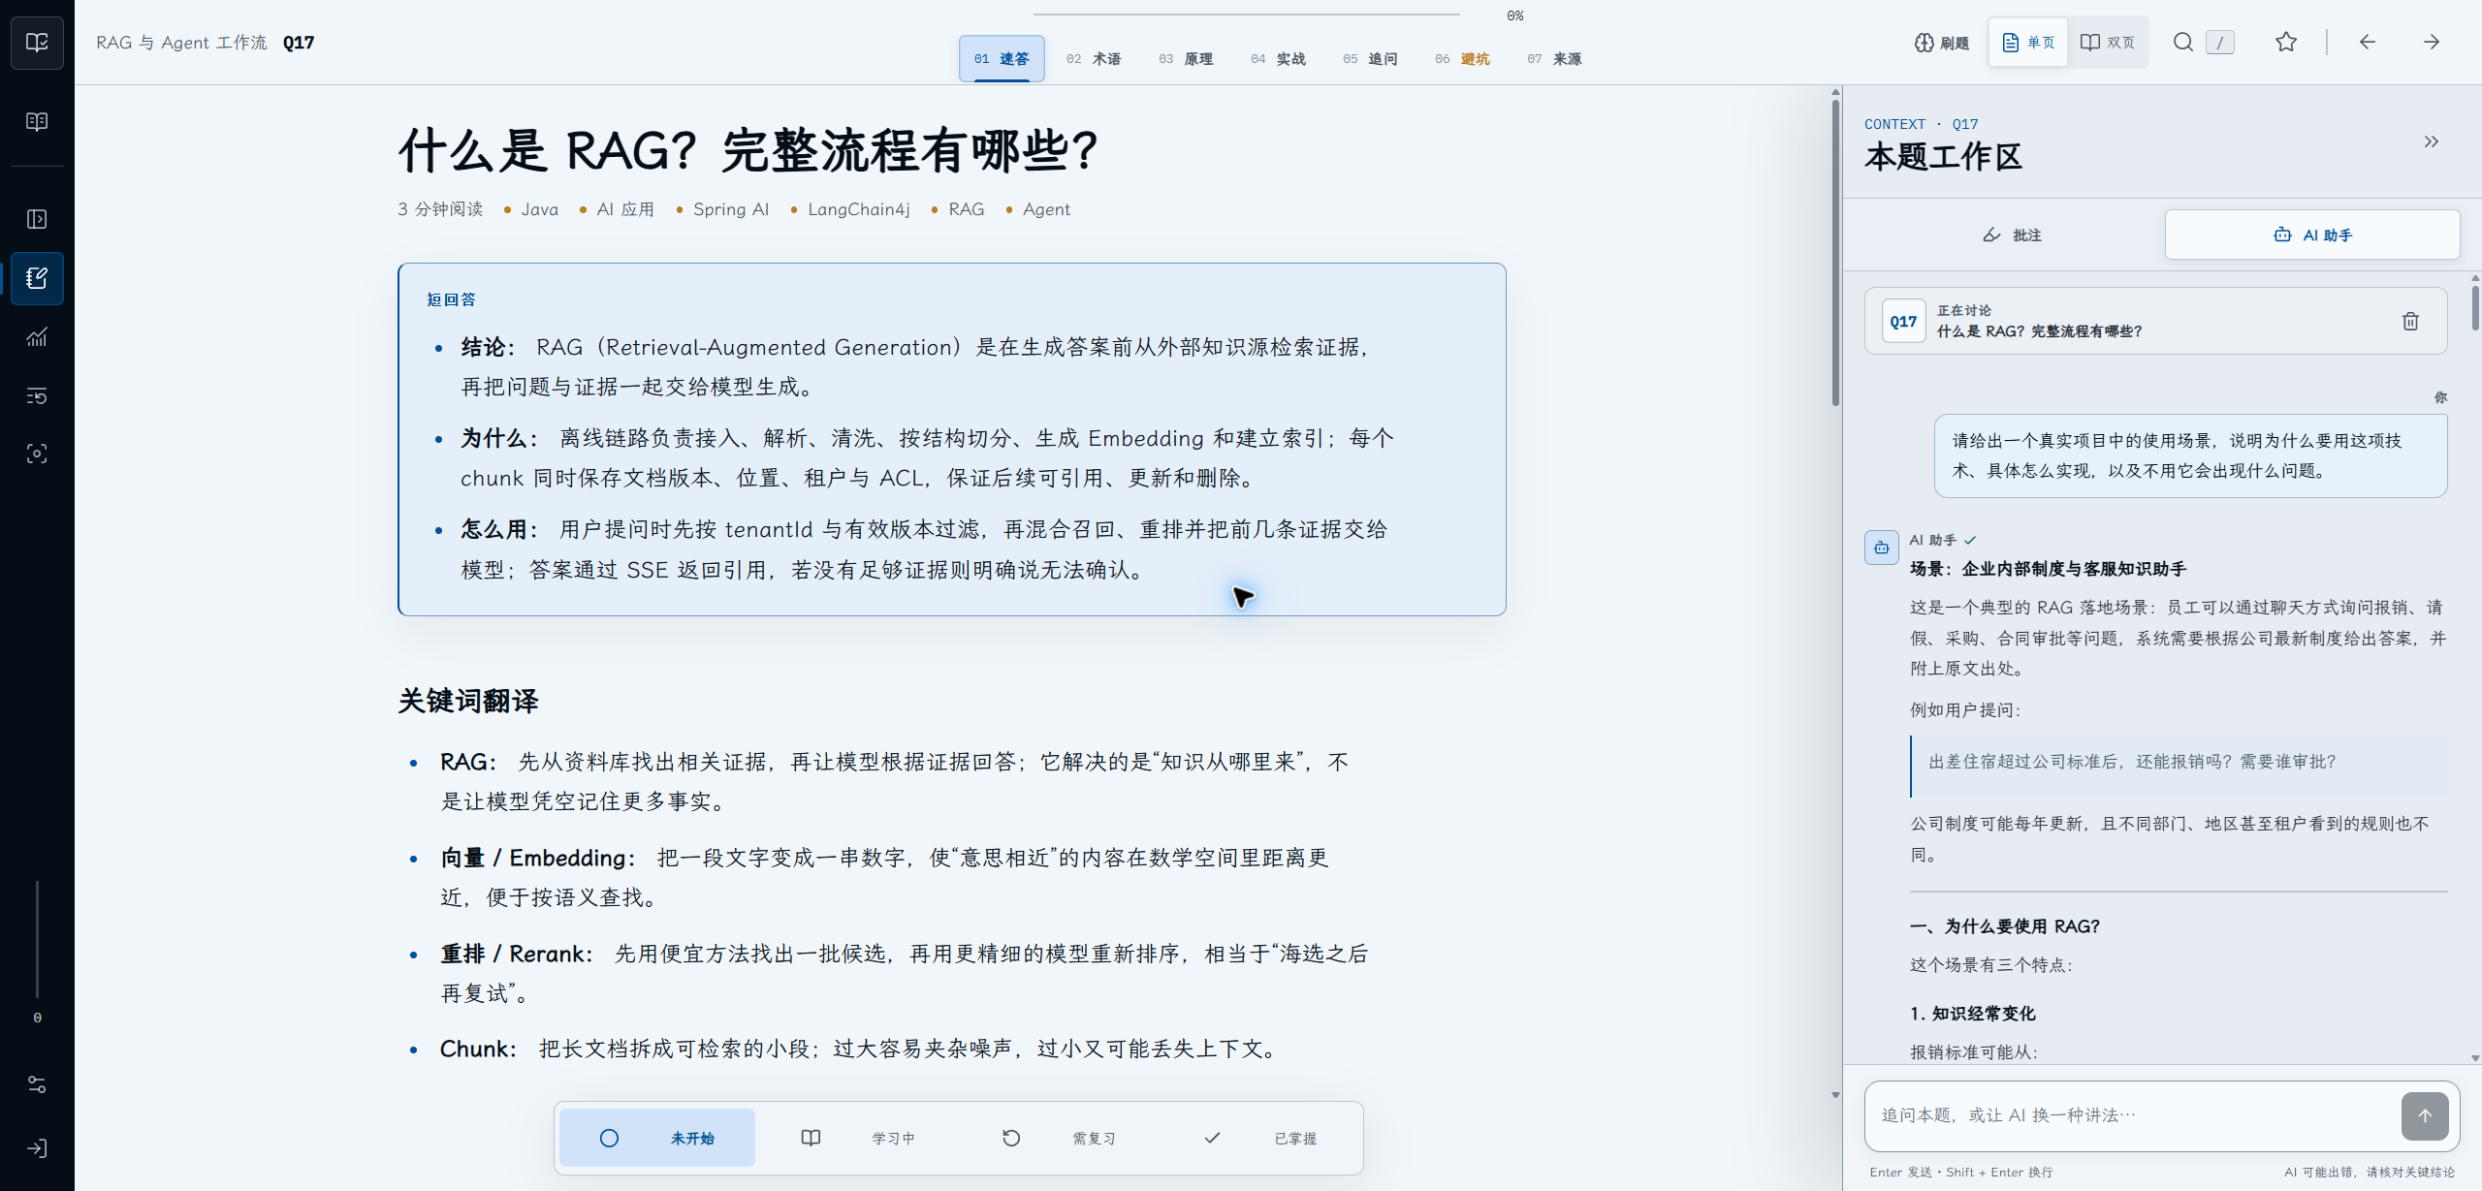Click the RAG tag
The image size is (2482, 1191).
tap(967, 209)
